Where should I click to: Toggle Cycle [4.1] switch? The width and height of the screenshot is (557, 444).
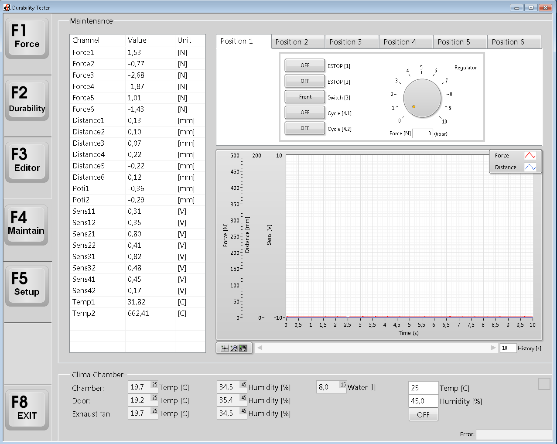click(305, 113)
